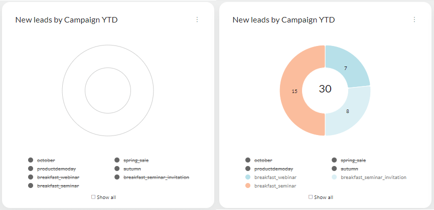Open kebab menu on the empty chart card
Image resolution: width=434 pixels, height=210 pixels.
197,19
